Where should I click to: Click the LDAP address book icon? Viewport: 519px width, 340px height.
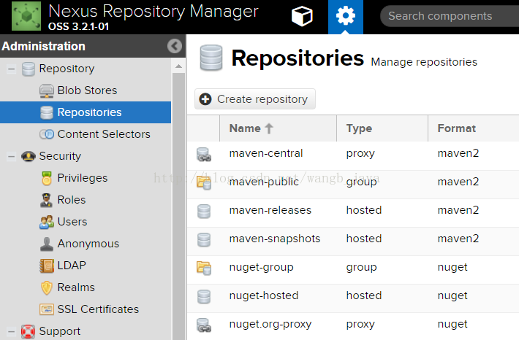(x=46, y=266)
